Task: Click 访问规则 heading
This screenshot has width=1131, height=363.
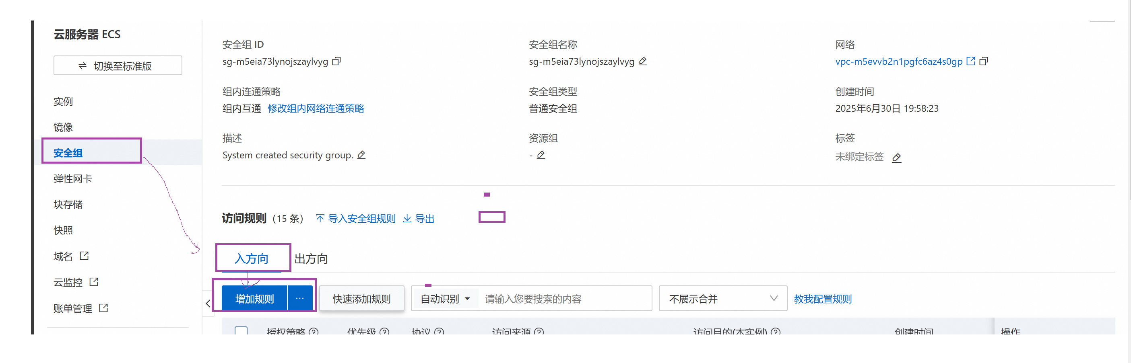Action: (244, 218)
